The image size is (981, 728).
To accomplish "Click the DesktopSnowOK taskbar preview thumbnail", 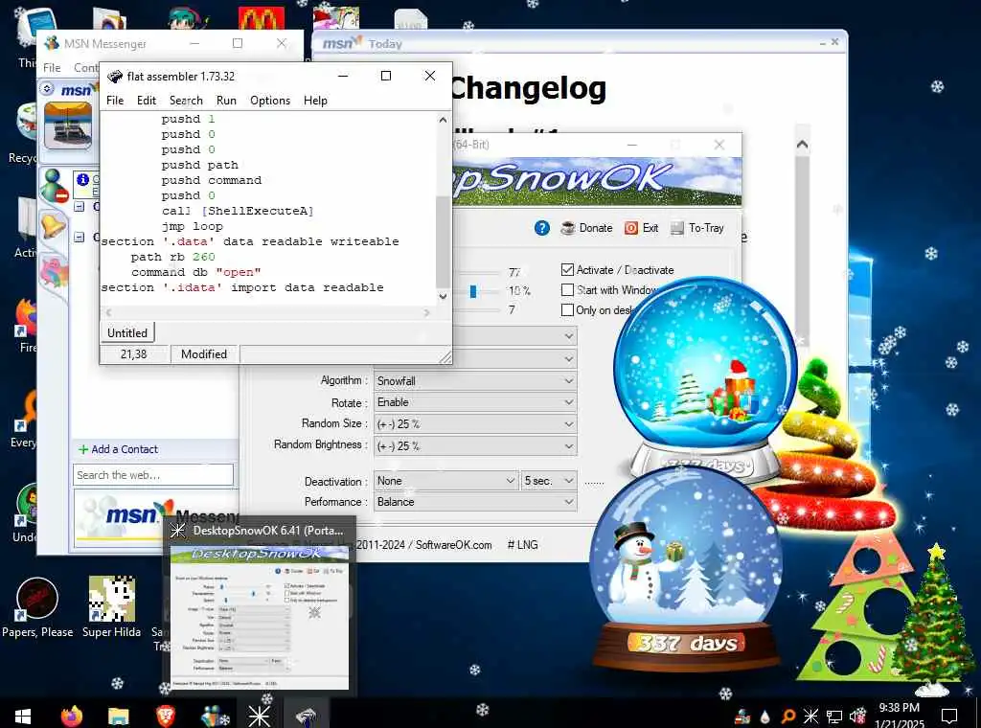I will pyautogui.click(x=260, y=617).
